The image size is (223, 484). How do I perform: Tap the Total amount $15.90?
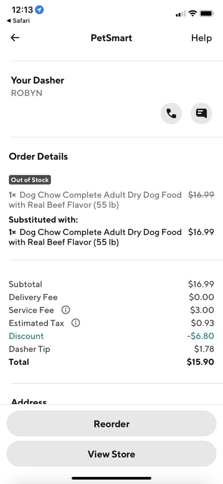[200, 362]
